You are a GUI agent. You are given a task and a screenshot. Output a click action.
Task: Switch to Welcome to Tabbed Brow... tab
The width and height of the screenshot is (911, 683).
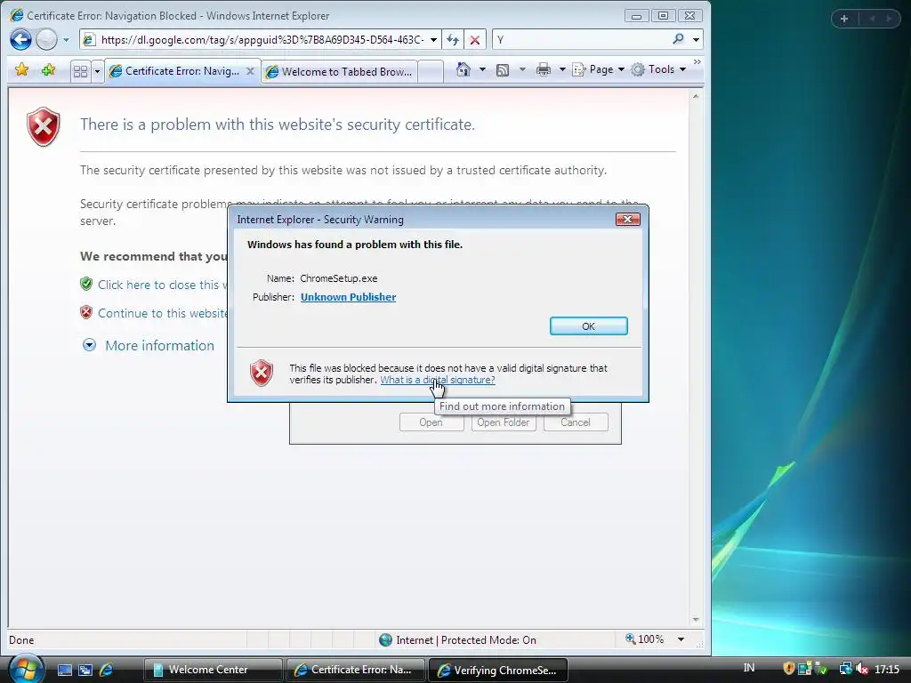pos(339,71)
